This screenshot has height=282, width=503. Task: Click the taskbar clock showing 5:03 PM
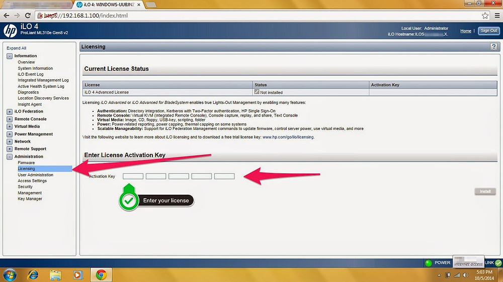point(484,275)
